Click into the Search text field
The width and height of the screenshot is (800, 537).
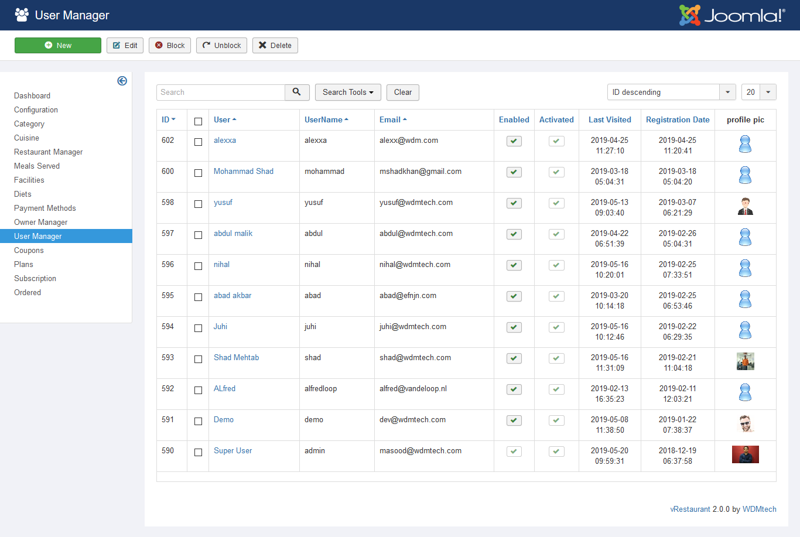pos(221,93)
